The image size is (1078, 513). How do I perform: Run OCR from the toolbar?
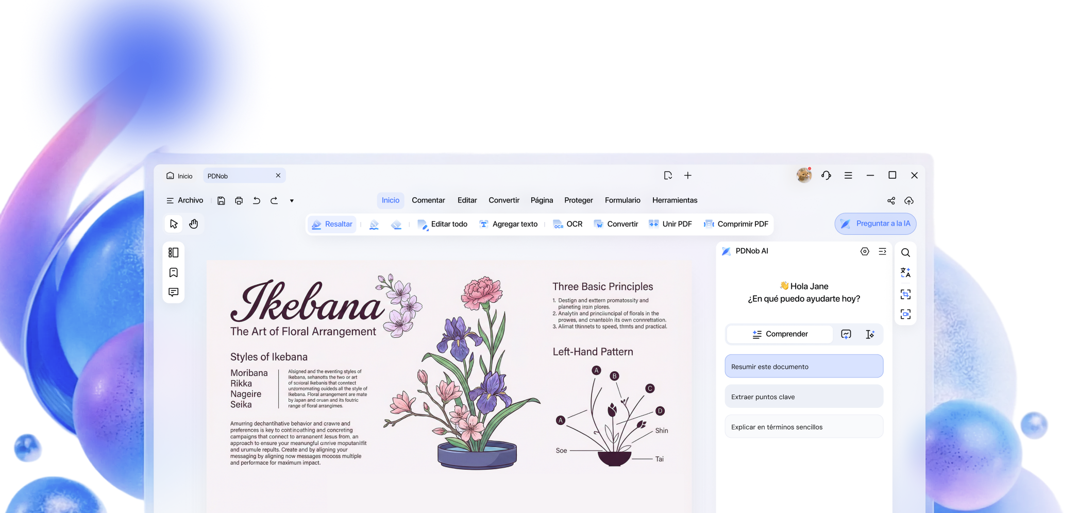pos(568,224)
